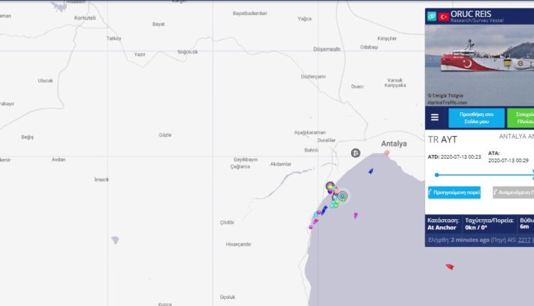Viewport: 534px width, 306px height.
Task: Select the grey anchor port marker near Antalya
Action: click(x=355, y=153)
